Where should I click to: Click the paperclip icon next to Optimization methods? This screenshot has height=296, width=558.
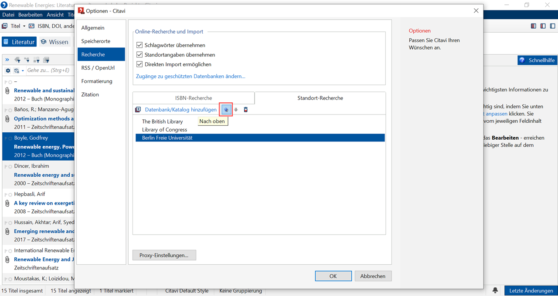pyautogui.click(x=7, y=118)
